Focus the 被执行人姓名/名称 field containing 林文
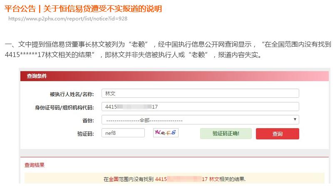This screenshot has width=335, height=186. click(200, 93)
